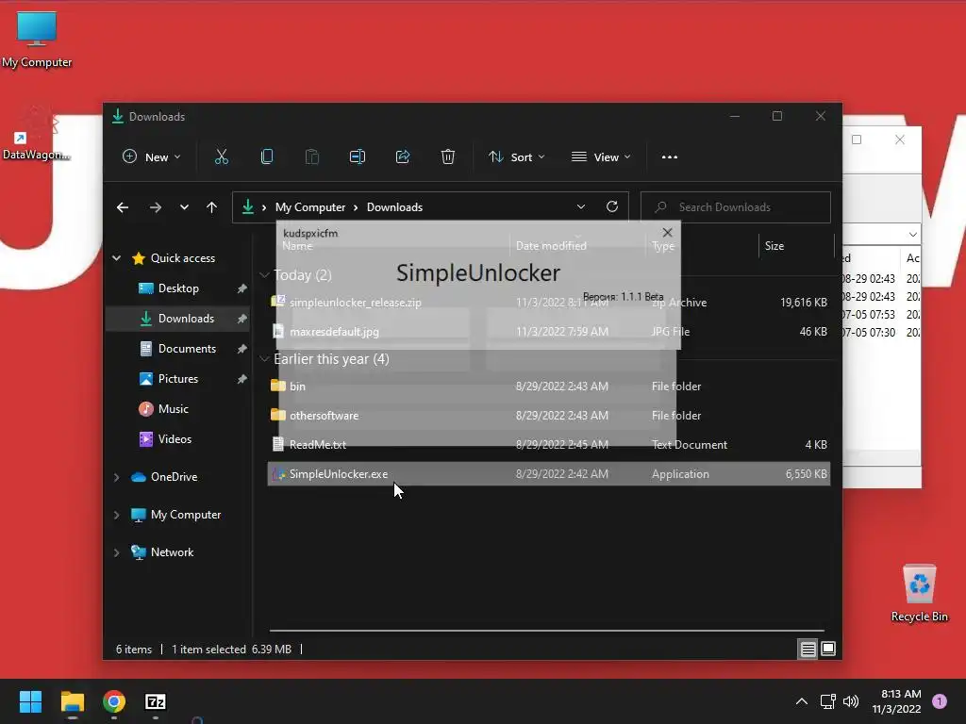Show hidden tray icons chevron
Viewport: 966px width, 724px height.
(x=802, y=701)
